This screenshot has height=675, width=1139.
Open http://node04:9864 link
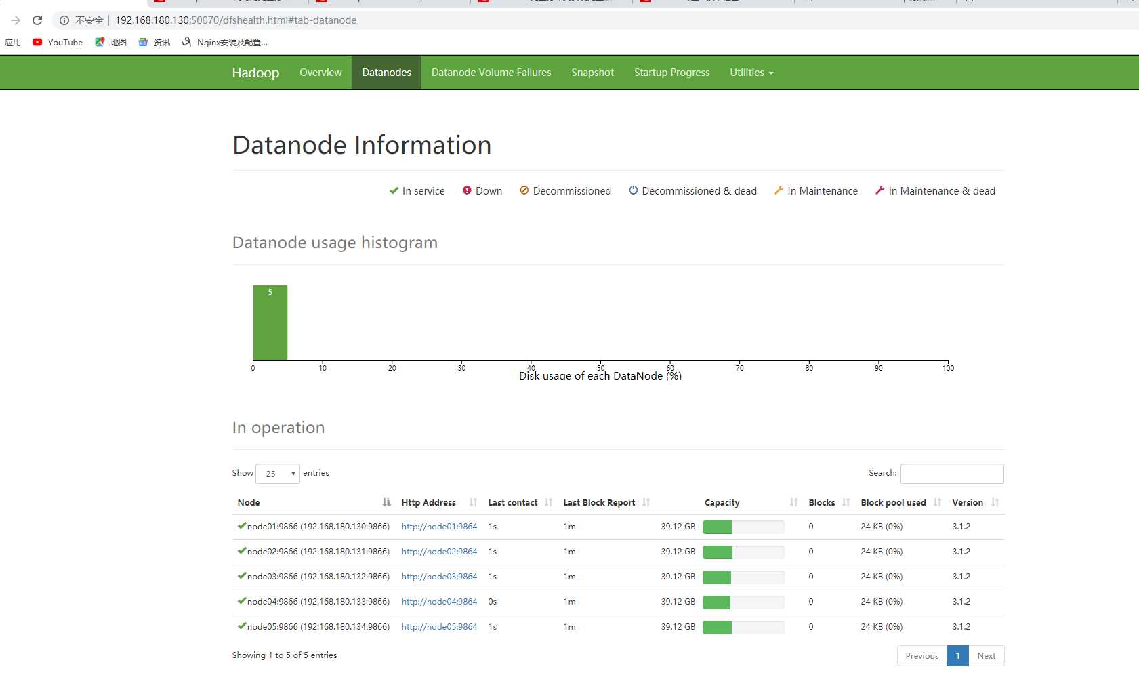tap(439, 602)
